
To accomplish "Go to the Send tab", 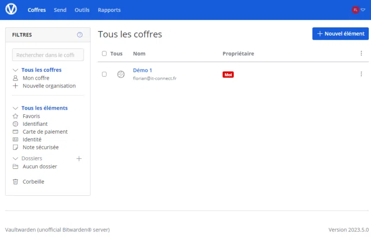I will 60,10.
